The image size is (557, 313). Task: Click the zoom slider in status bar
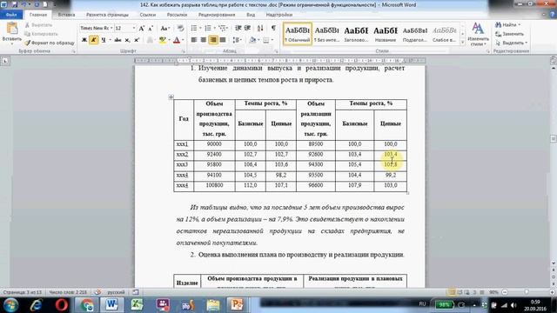click(527, 292)
